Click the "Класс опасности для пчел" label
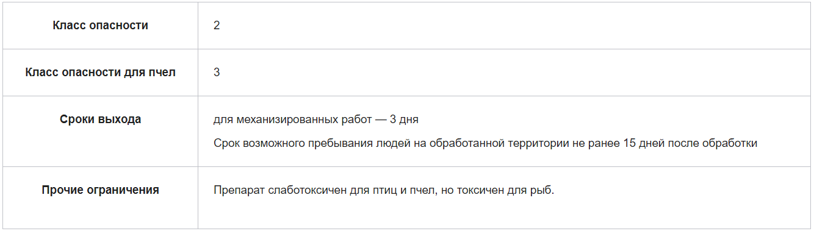This screenshot has height=231, width=814. pyautogui.click(x=101, y=73)
